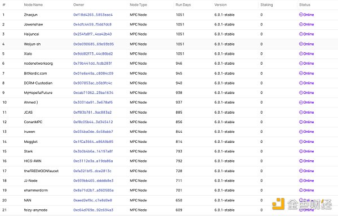
Task: Click the Online status icon for JCAS
Action: click(x=301, y=112)
